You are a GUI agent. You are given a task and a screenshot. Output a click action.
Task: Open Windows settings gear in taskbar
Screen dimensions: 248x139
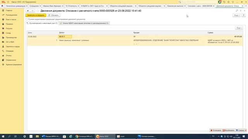24,136
